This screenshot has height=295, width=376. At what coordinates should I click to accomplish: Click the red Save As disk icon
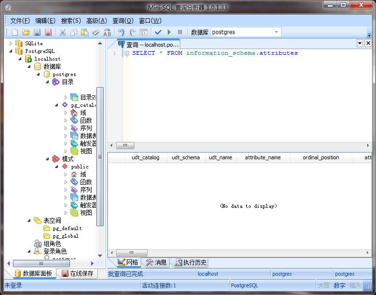(48, 32)
